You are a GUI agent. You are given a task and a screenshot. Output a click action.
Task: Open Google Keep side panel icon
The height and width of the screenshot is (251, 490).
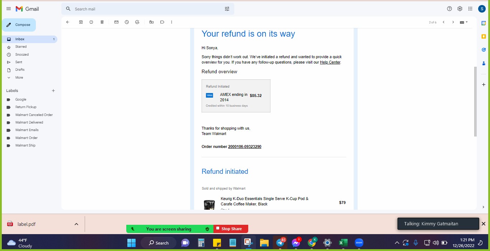484,37
